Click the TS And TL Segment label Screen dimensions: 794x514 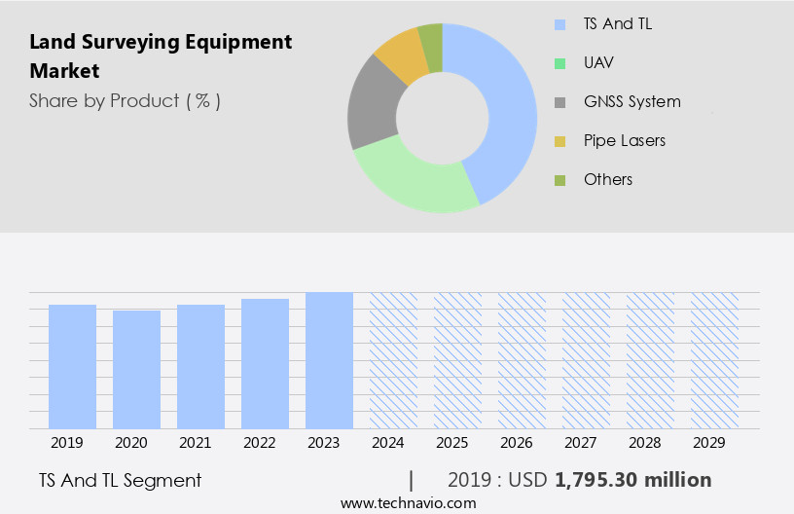click(x=121, y=480)
